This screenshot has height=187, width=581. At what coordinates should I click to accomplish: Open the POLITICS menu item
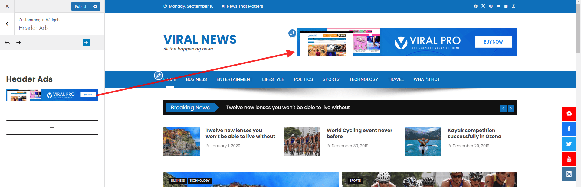click(304, 79)
